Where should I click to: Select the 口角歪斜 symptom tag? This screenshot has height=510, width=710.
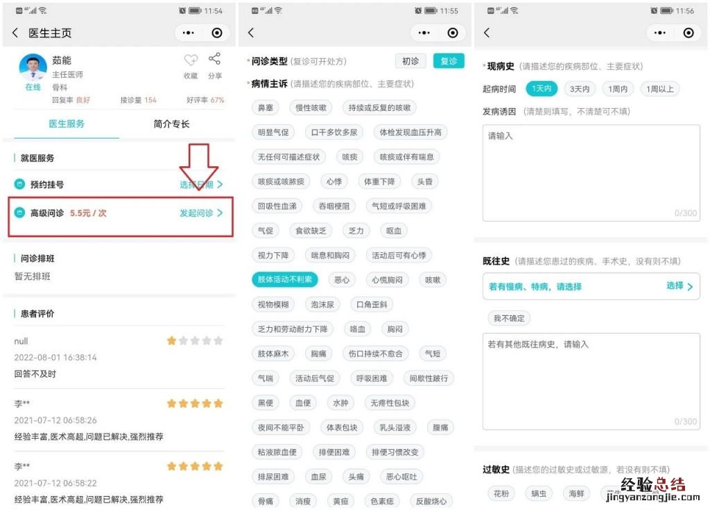pos(372,305)
